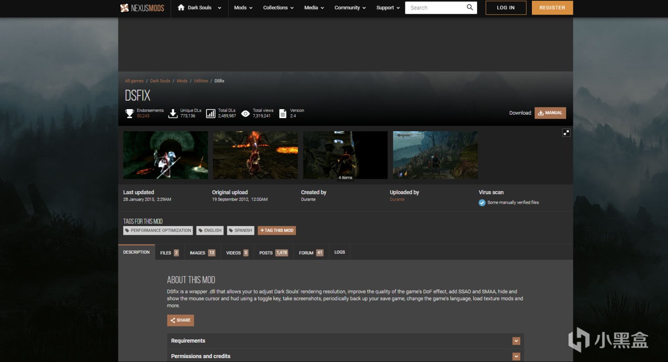Click the Nexus Mods logo

coord(142,8)
